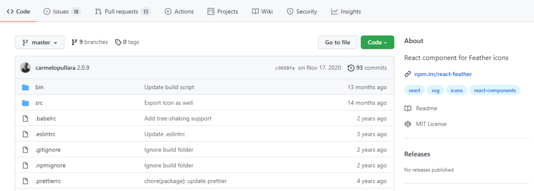
Task: Click the About heading text
Action: click(x=414, y=41)
